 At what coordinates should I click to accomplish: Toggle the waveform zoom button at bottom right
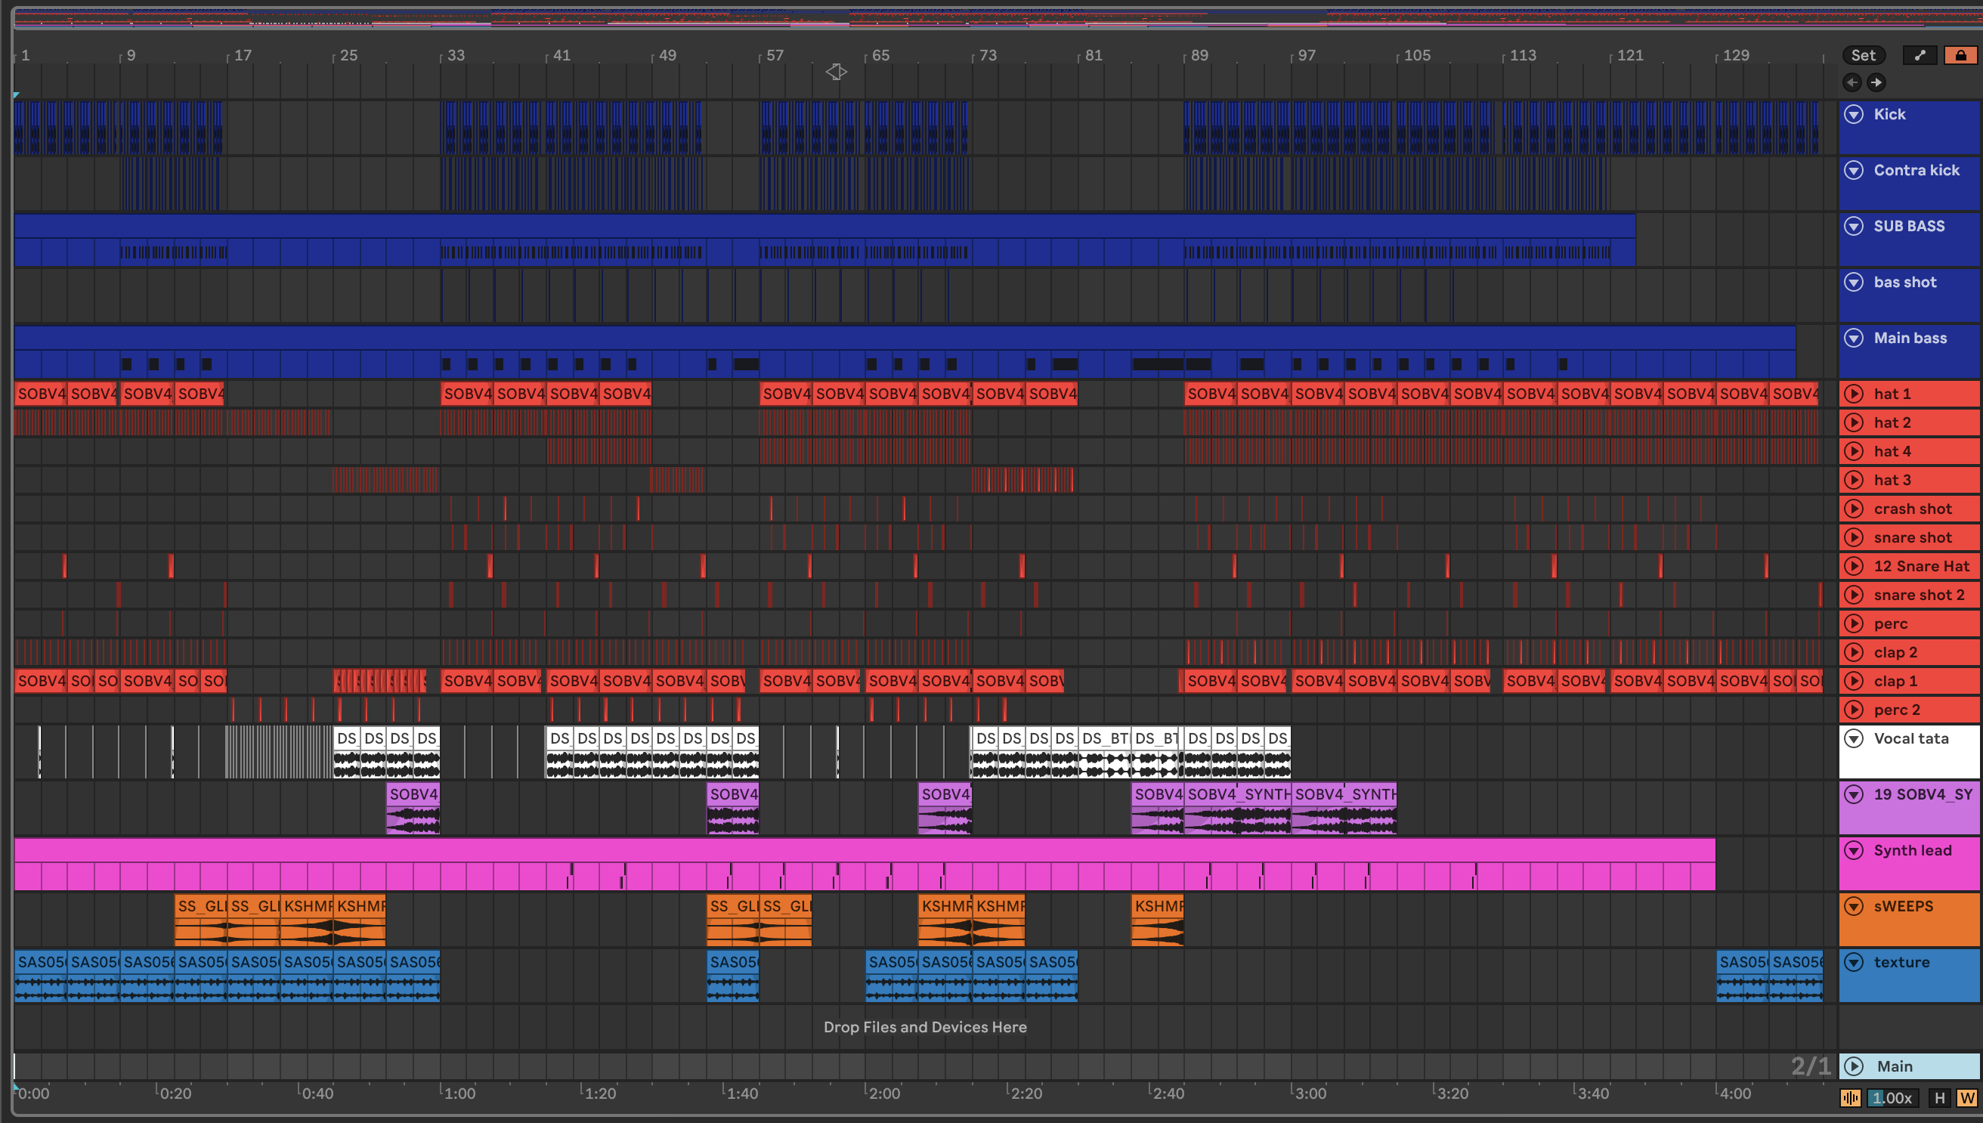point(1850,1097)
